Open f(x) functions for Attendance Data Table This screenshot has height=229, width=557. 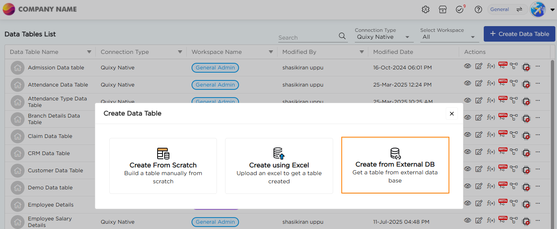tap(491, 84)
